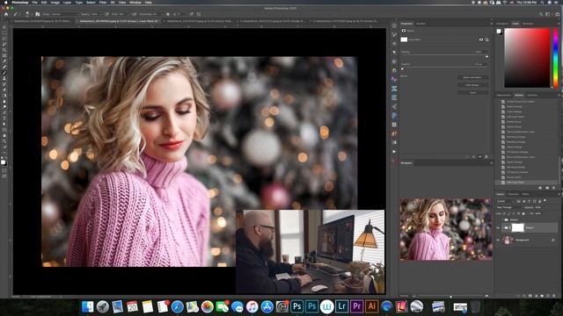This screenshot has height=316, width=563.
Task: Open the Filter menu
Action: click(103, 2)
